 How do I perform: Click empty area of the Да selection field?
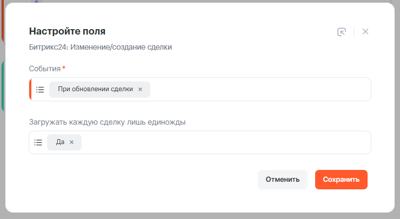tap(227, 142)
